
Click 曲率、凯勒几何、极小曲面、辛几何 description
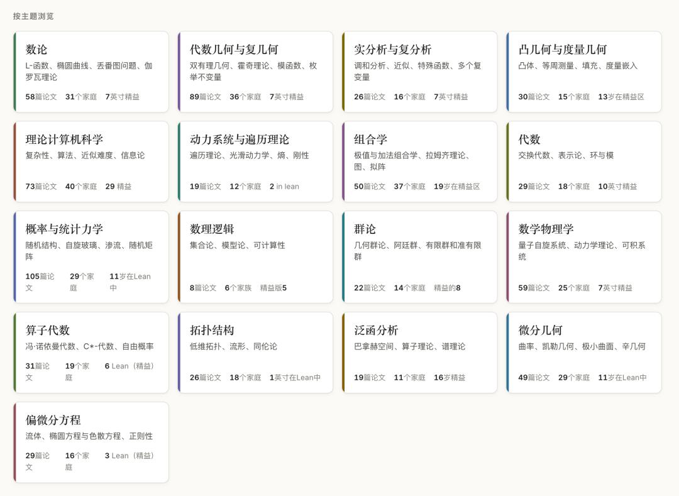point(582,346)
